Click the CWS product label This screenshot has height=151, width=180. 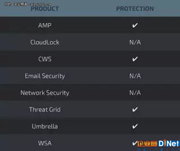(45, 59)
